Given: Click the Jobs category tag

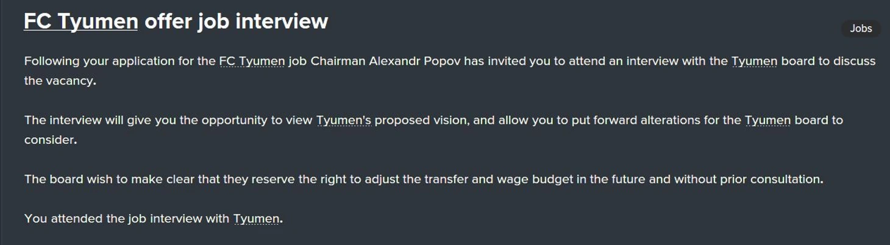Looking at the screenshot, I should (861, 29).
